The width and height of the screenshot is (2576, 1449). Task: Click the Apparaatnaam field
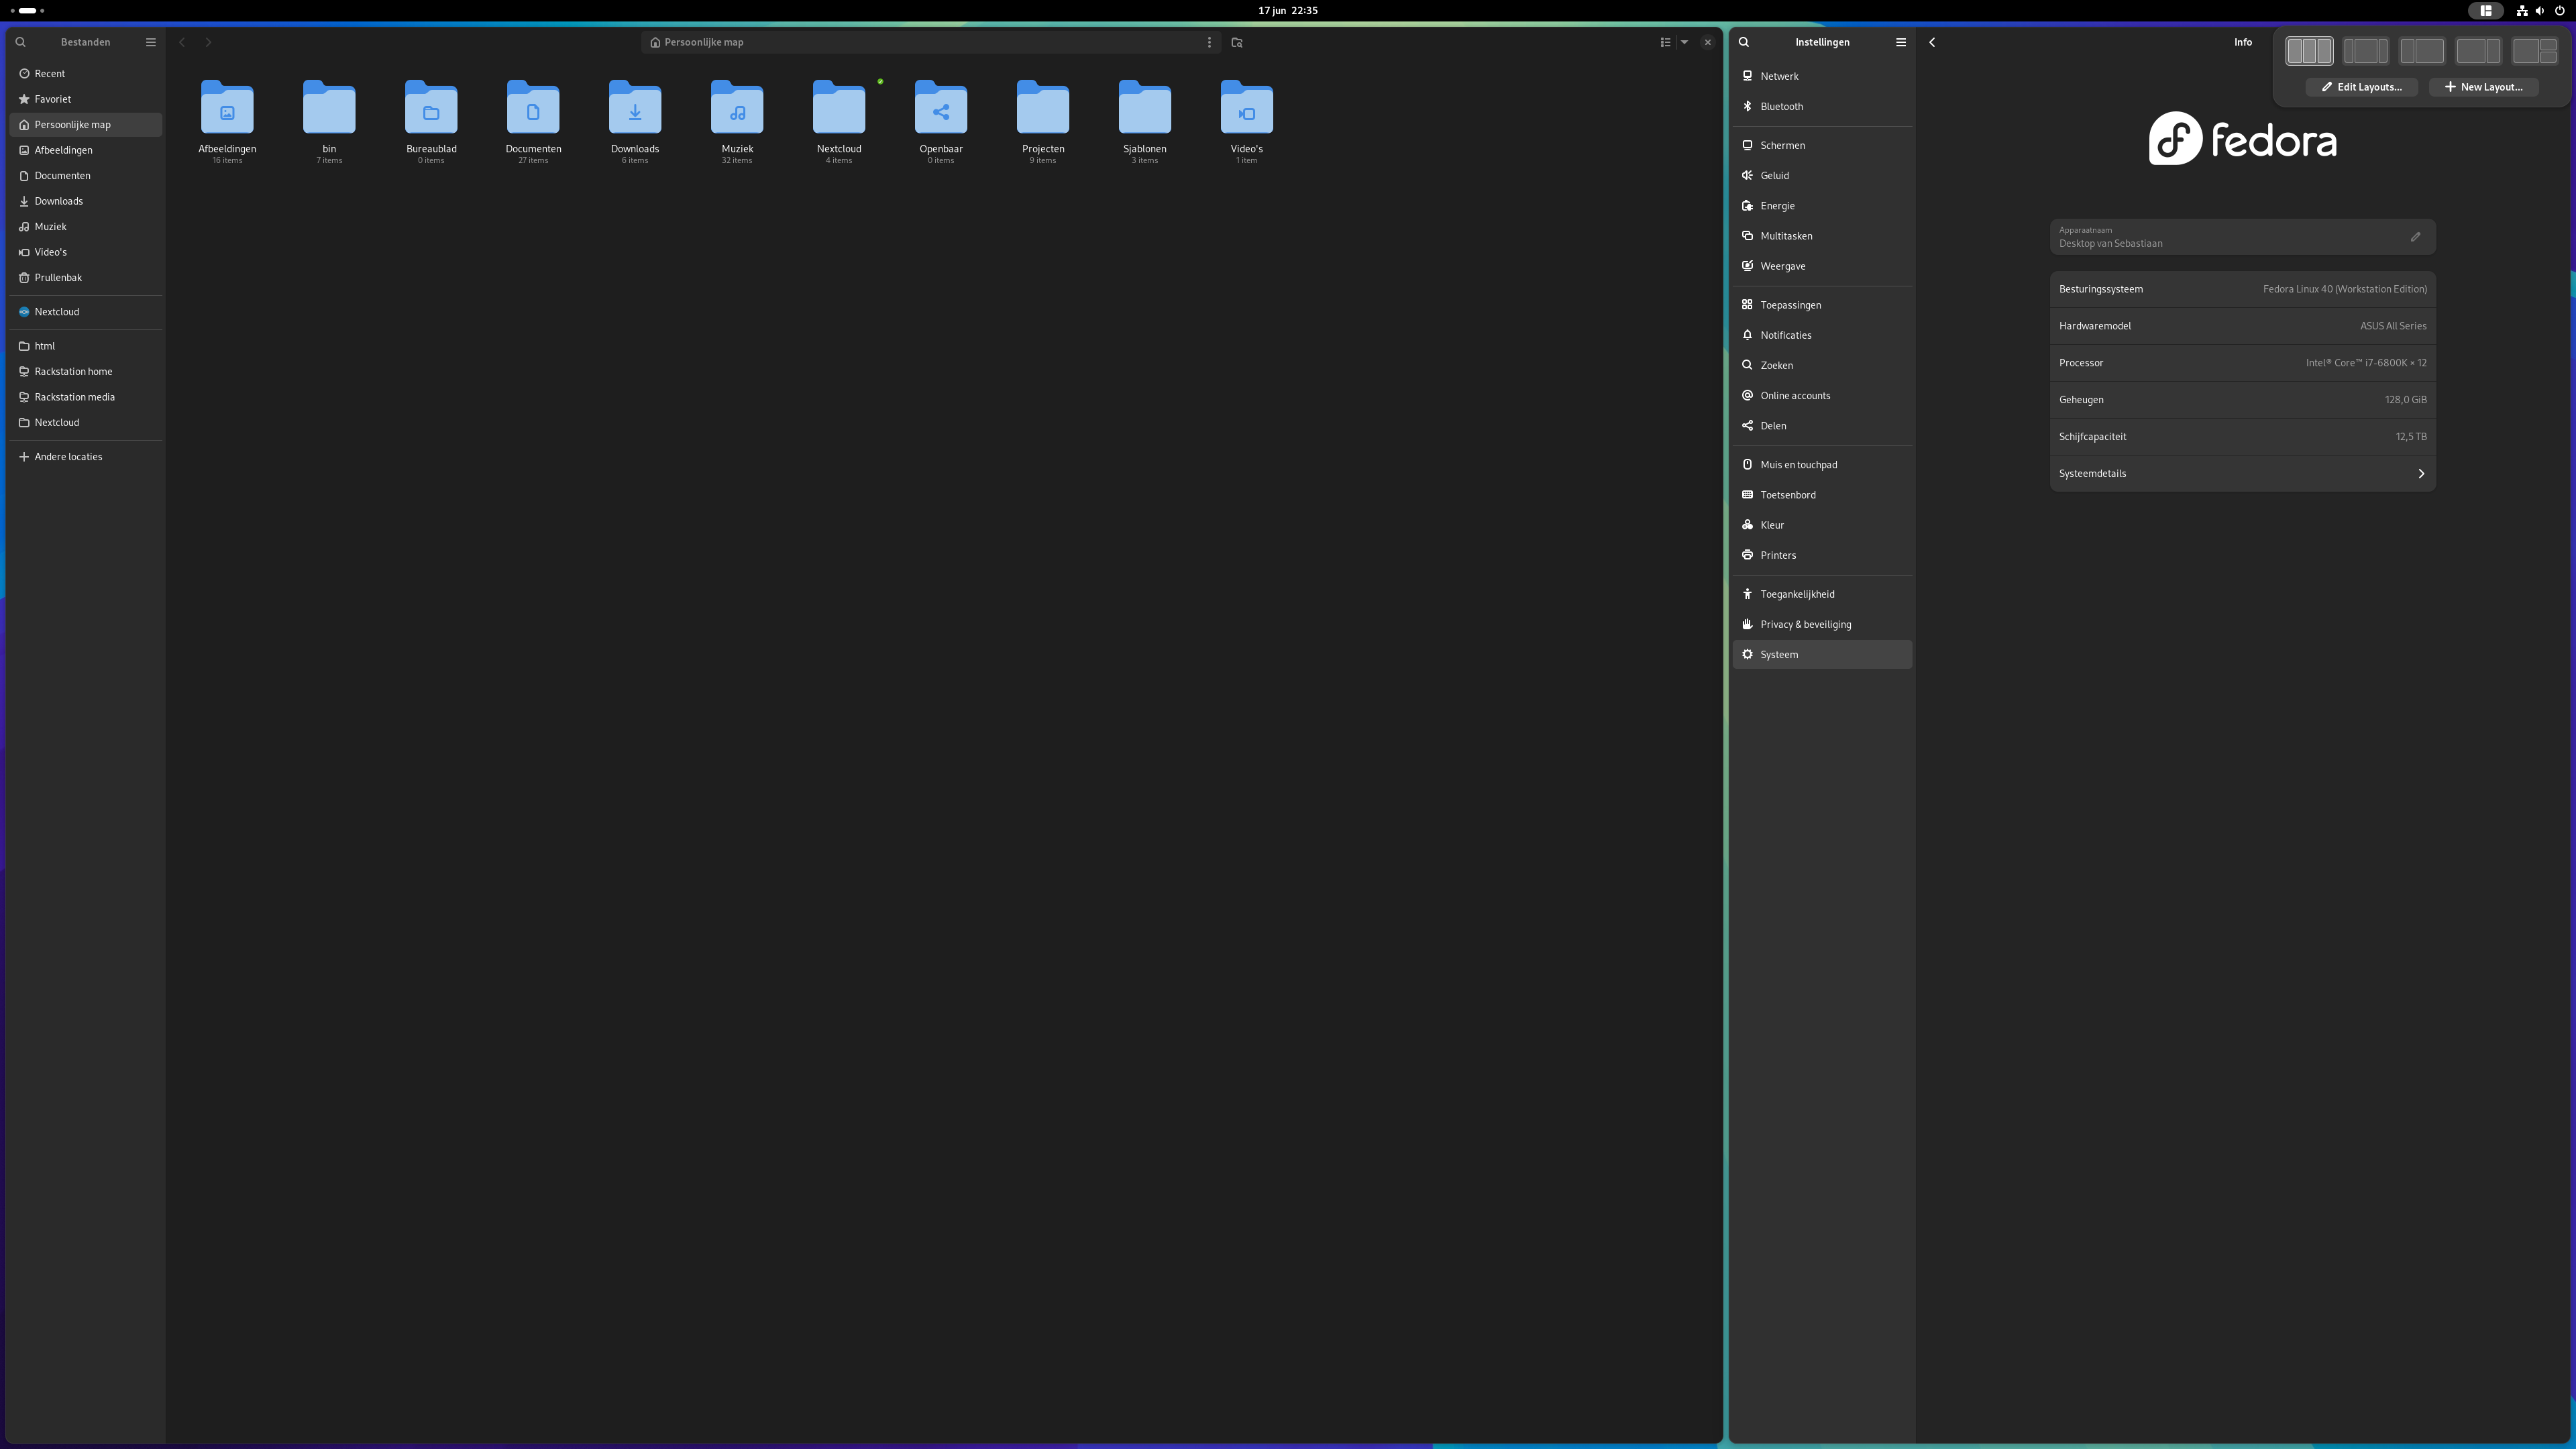tap(2242, 237)
